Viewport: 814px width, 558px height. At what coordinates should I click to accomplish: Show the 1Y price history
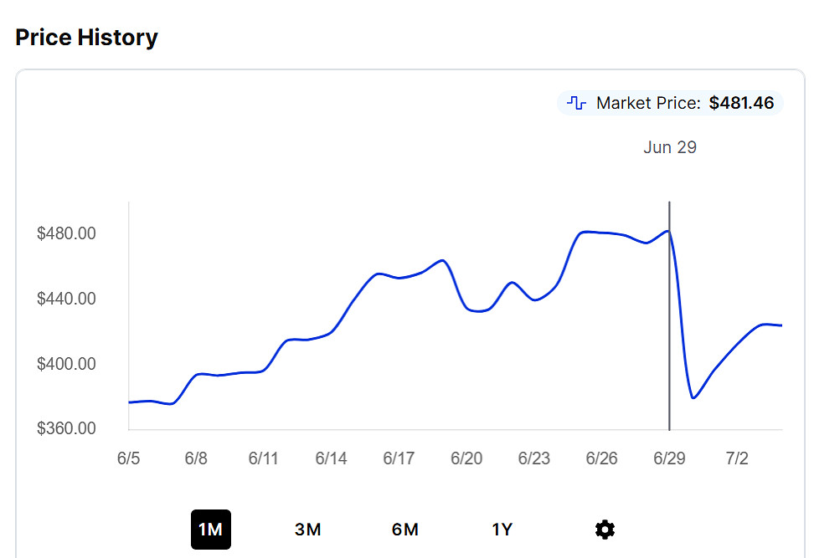tap(502, 530)
